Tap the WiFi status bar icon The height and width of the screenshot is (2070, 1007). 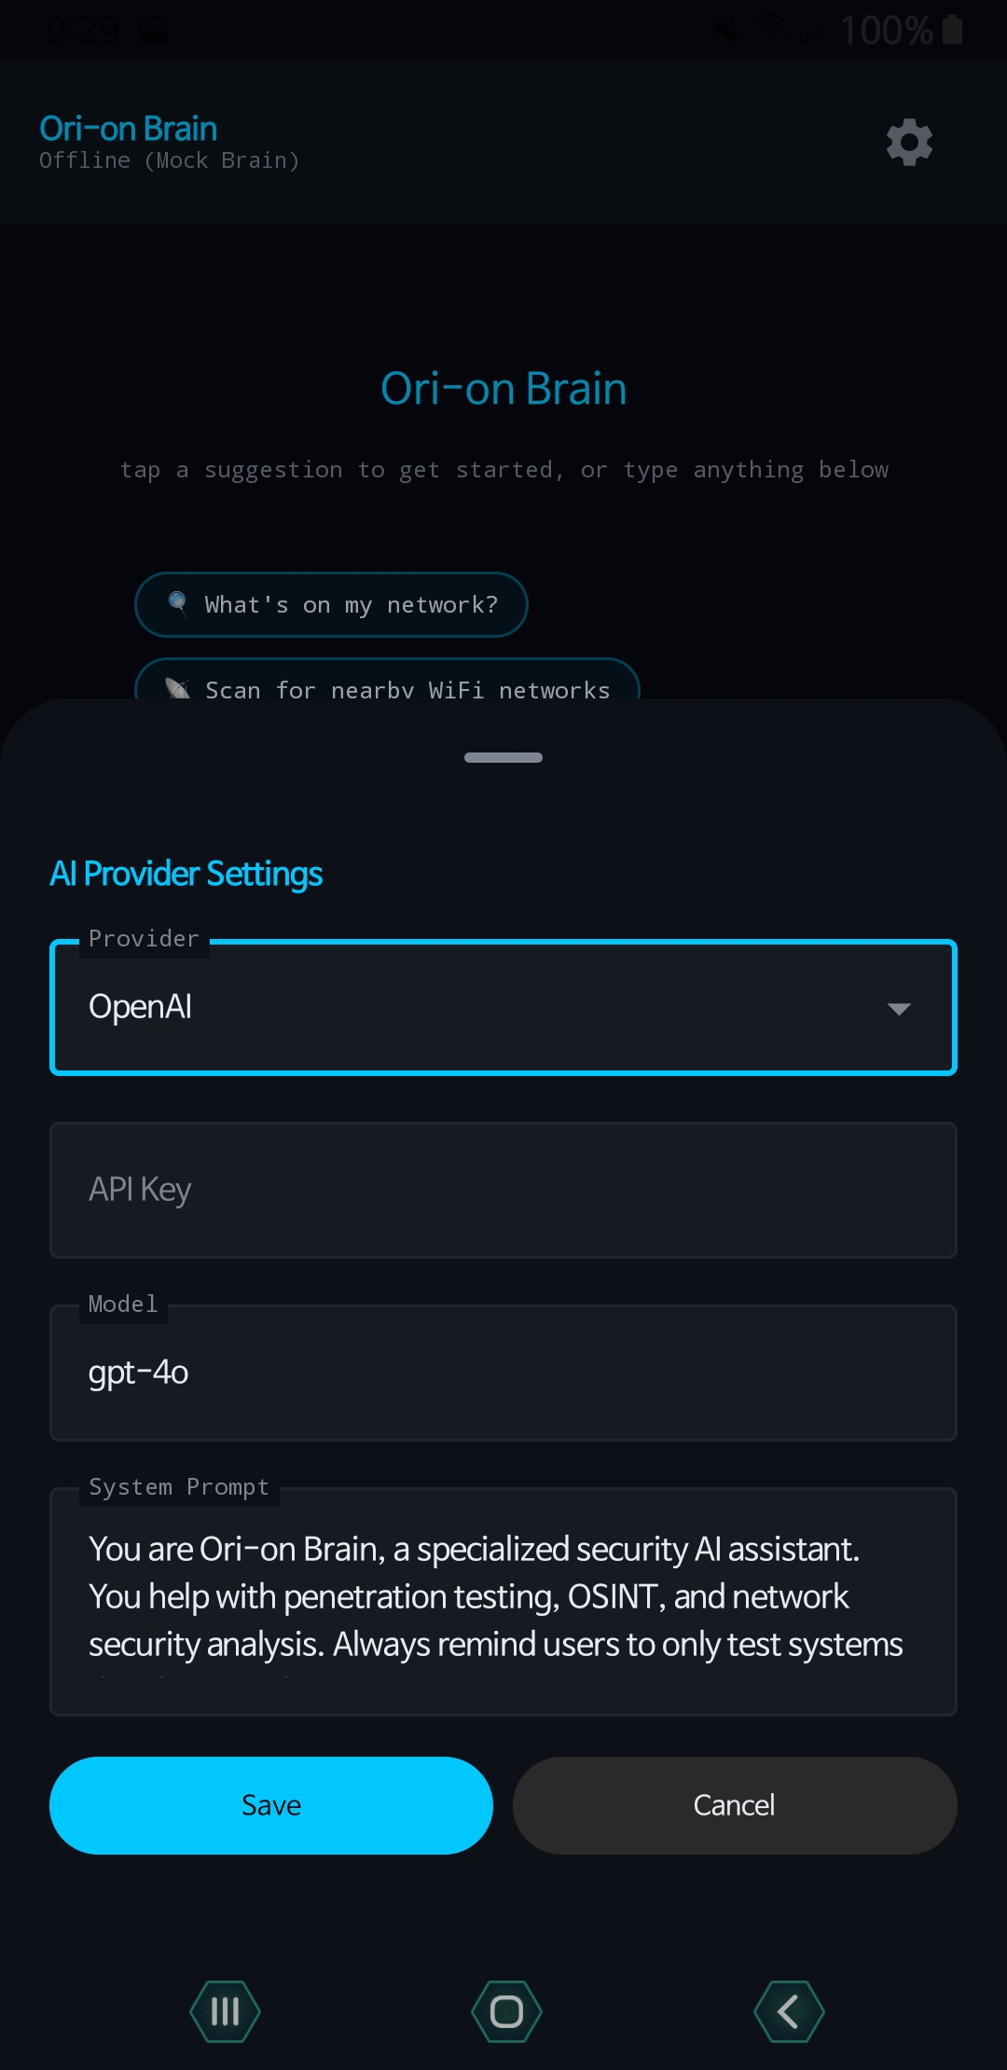tap(770, 27)
